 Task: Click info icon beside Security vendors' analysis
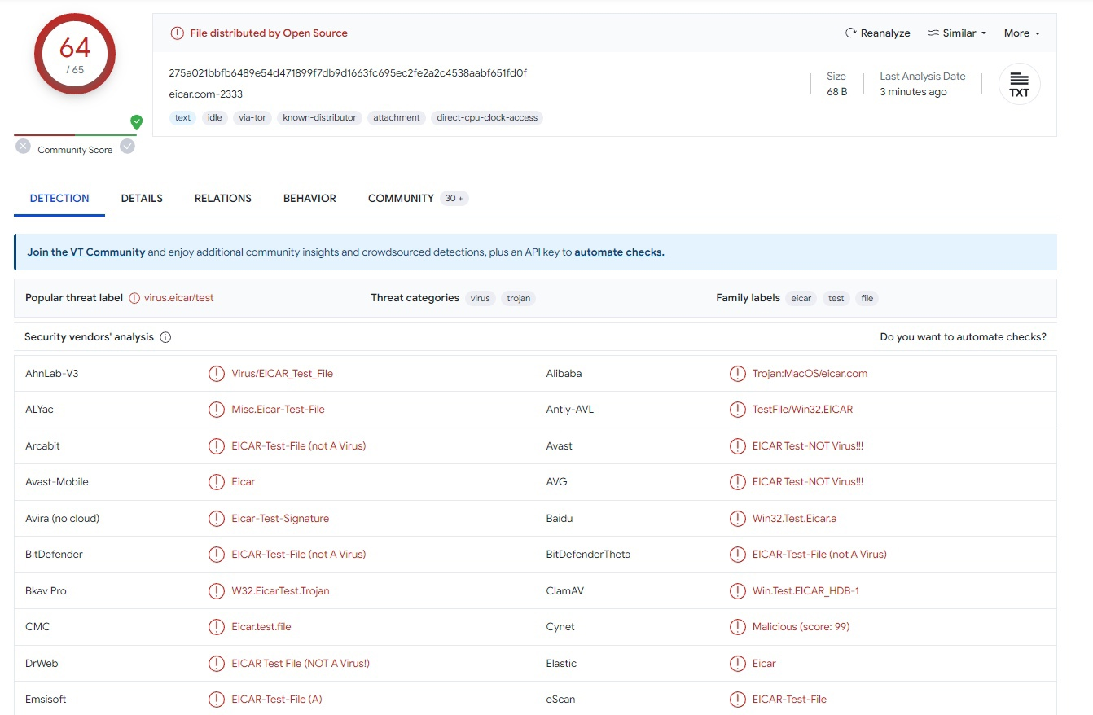pyautogui.click(x=165, y=337)
